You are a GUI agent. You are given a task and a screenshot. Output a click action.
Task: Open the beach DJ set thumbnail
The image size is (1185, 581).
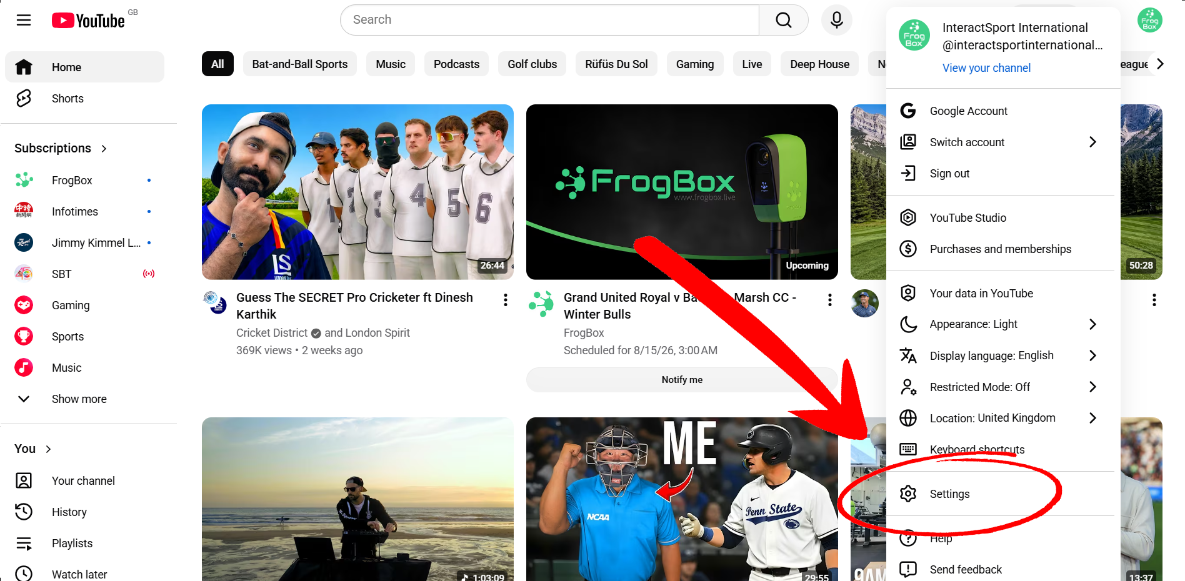click(x=357, y=499)
